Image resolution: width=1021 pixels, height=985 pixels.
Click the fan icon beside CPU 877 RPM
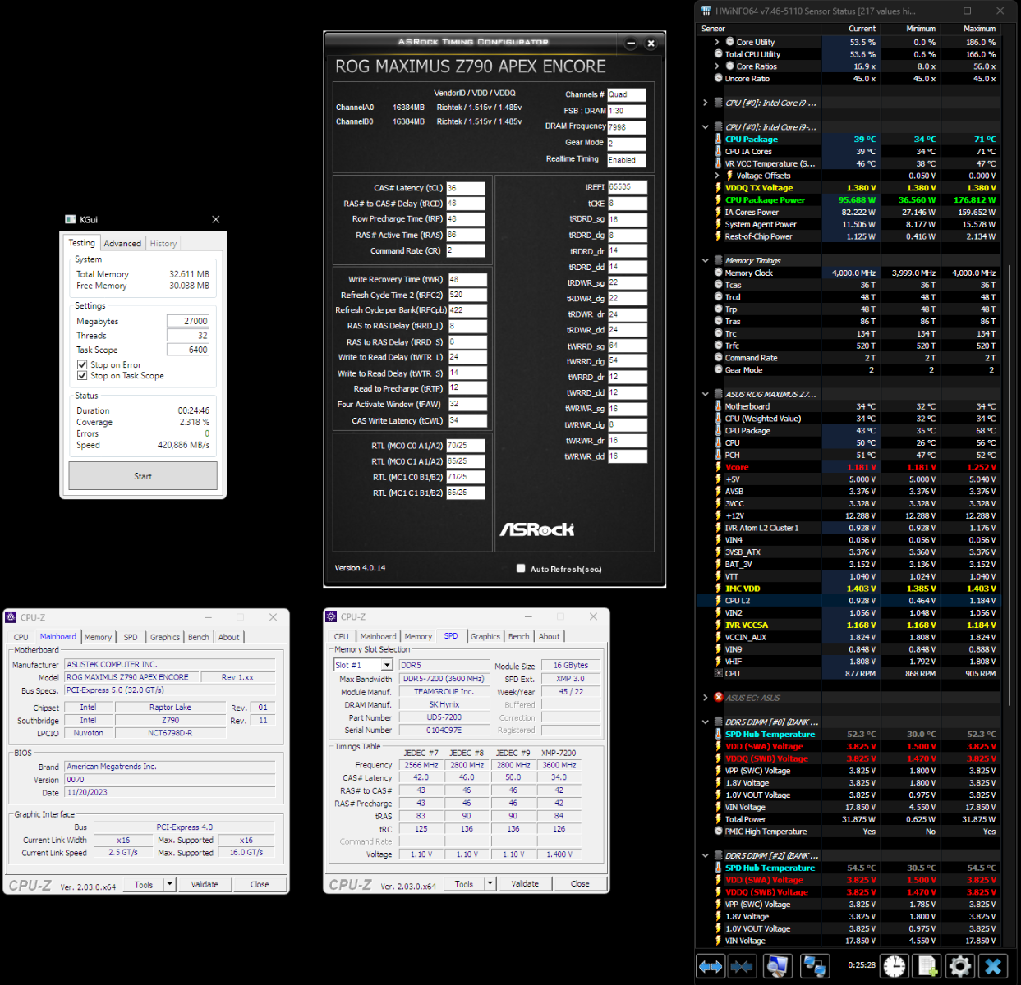(x=719, y=674)
